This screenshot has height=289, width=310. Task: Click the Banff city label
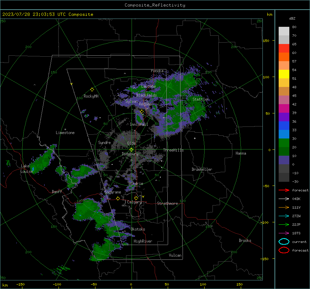click(x=57, y=192)
